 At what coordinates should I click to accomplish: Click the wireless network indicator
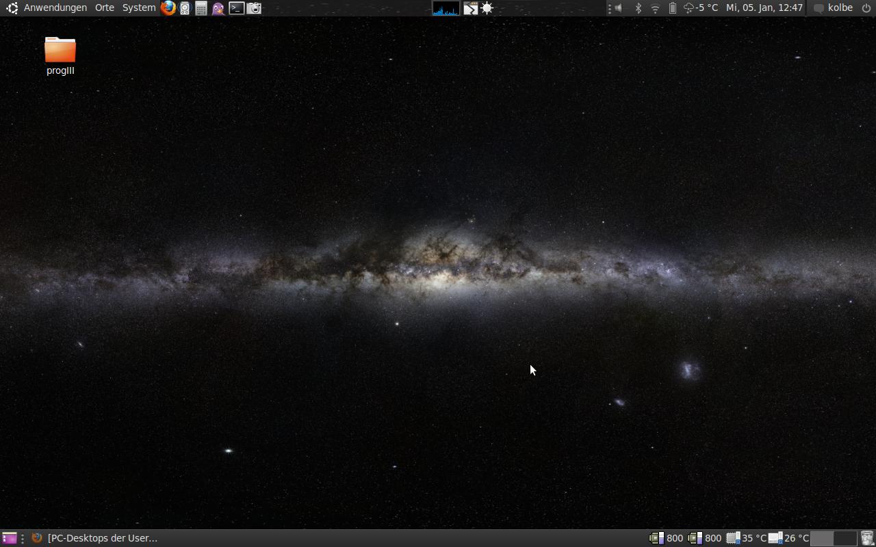[655, 8]
